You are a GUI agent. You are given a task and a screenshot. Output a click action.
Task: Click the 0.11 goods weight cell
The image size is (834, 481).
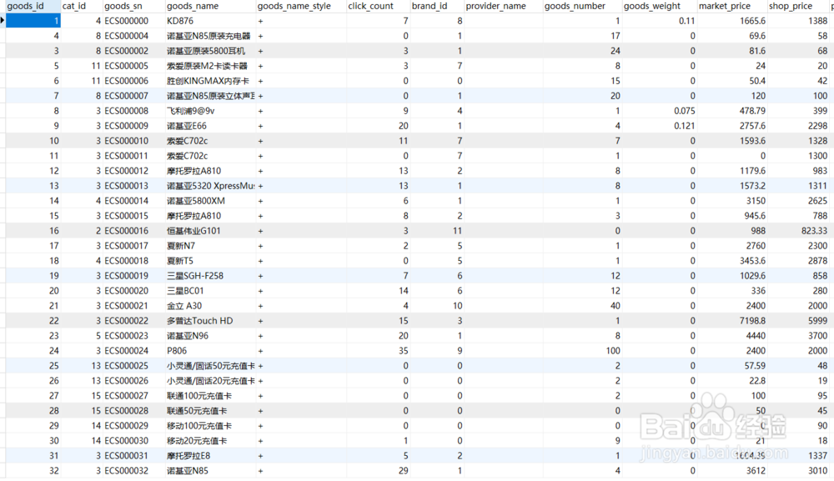pyautogui.click(x=660, y=21)
